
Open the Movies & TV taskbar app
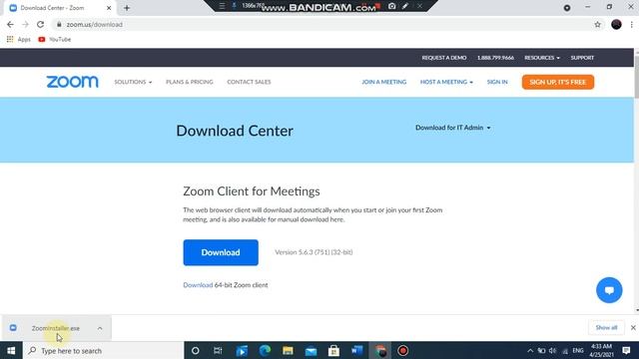pyautogui.click(x=242, y=350)
